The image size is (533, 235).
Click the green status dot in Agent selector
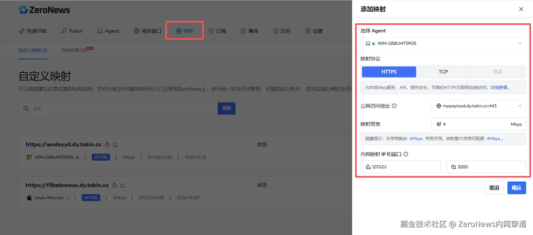tap(373, 44)
